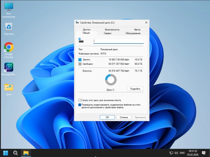Click the Windows Start button
Image resolution: width=210 pixels, height=157 pixels.
6,153
